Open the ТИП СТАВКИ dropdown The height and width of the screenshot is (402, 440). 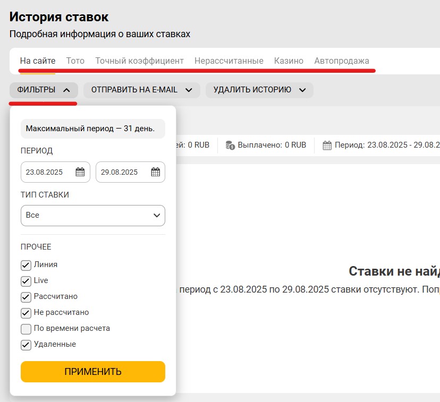(92, 215)
